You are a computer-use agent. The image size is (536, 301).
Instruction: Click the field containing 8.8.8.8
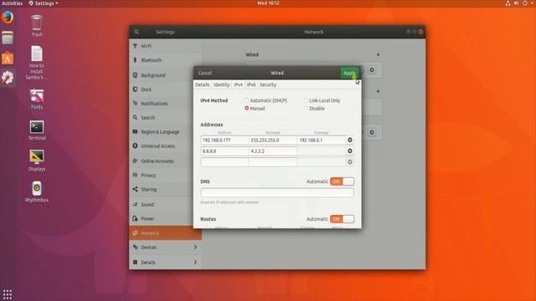pos(224,150)
